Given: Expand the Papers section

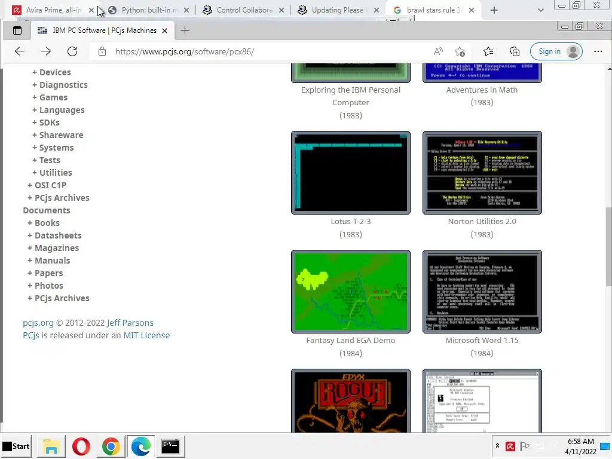Looking at the screenshot, I should [x=45, y=273].
